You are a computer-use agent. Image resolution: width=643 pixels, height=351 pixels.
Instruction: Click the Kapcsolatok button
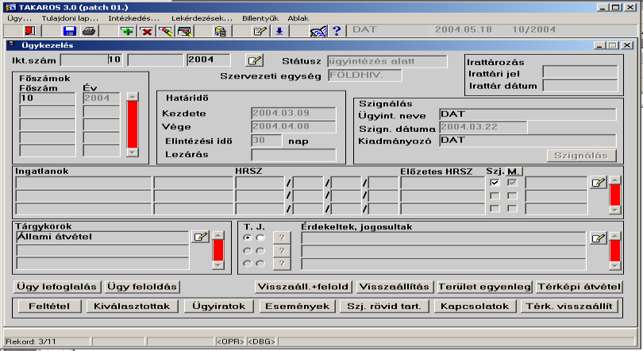click(x=475, y=307)
